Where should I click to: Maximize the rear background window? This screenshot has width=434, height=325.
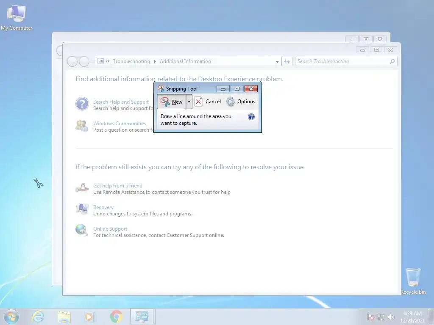click(x=366, y=39)
